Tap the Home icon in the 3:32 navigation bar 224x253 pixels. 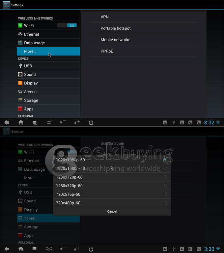coord(21,122)
